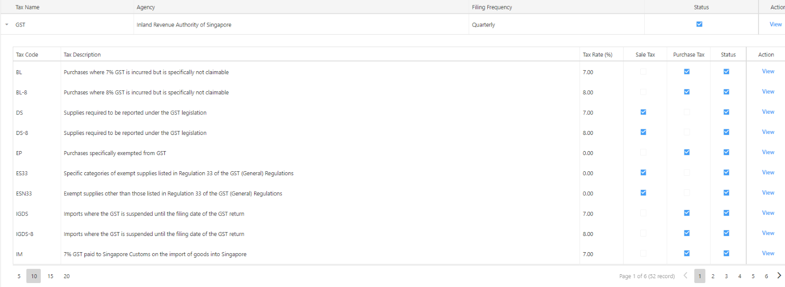This screenshot has height=287, width=785.
Task: Set page size to 5 records
Action: tap(19, 276)
